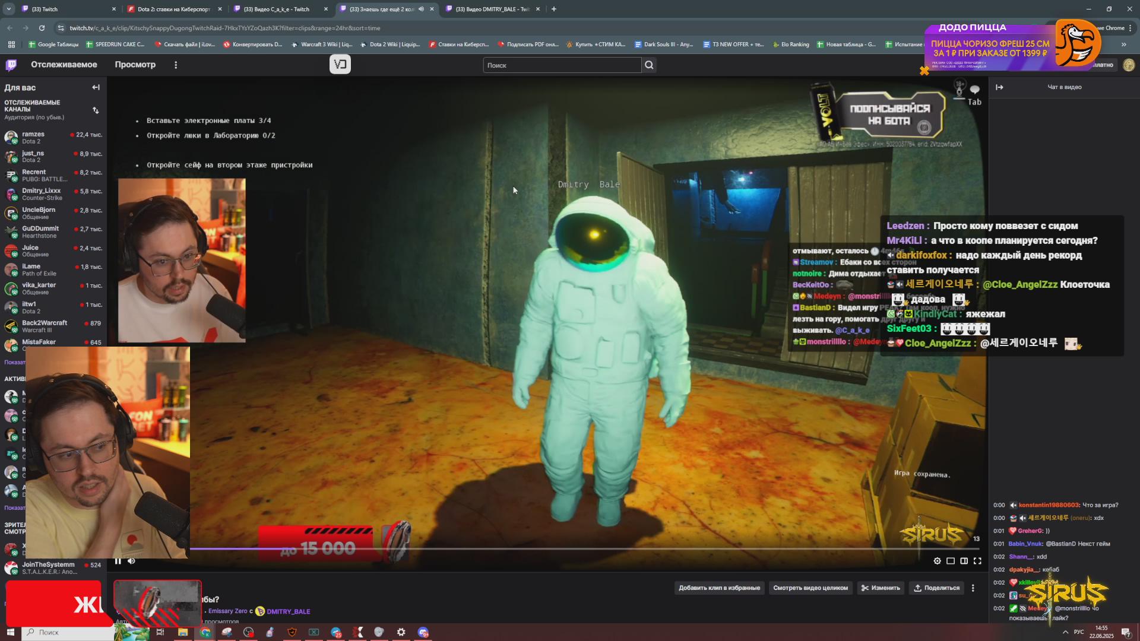Image resolution: width=1140 pixels, height=641 pixels.
Task: Open JoinTheSystemm channel in the sidebar
Action: 53,568
